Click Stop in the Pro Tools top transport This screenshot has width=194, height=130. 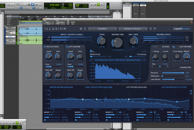[x=95, y=5]
